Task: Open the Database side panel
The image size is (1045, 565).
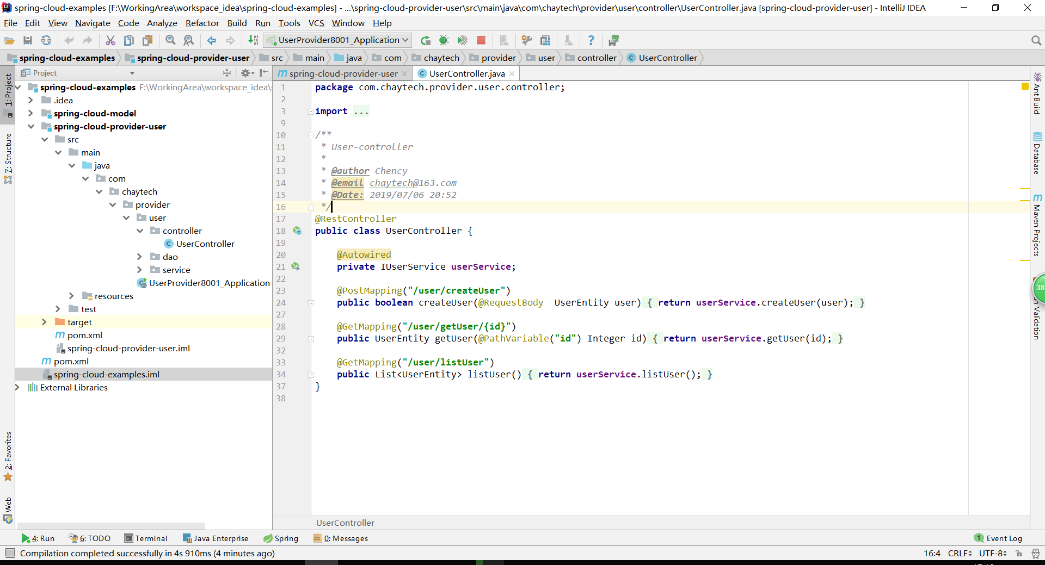Action: [x=1037, y=153]
